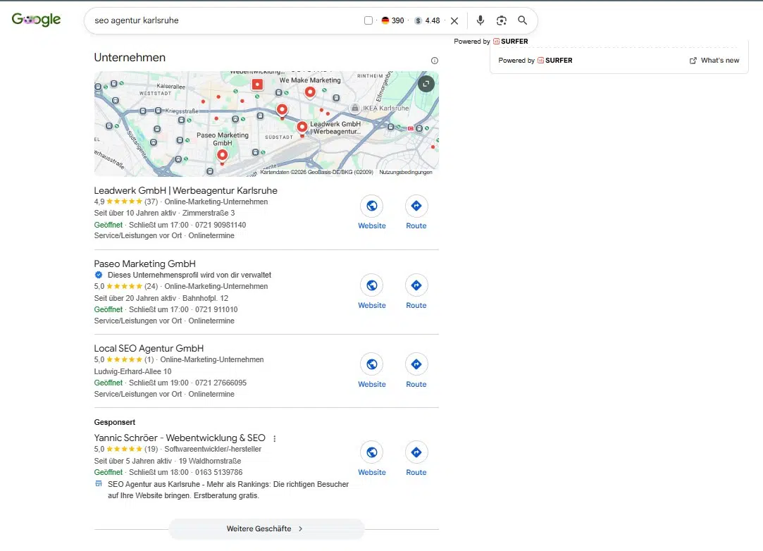
Task: Click Powered by Surfer under search bar
Action: (490, 42)
